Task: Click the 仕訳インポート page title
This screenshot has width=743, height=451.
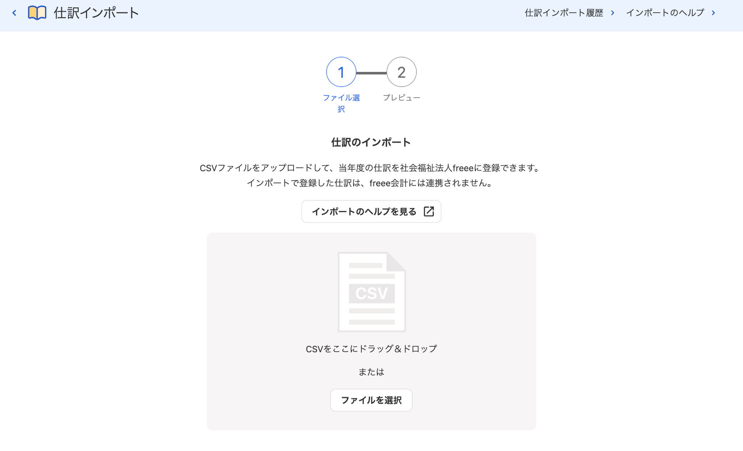Action: click(x=96, y=13)
